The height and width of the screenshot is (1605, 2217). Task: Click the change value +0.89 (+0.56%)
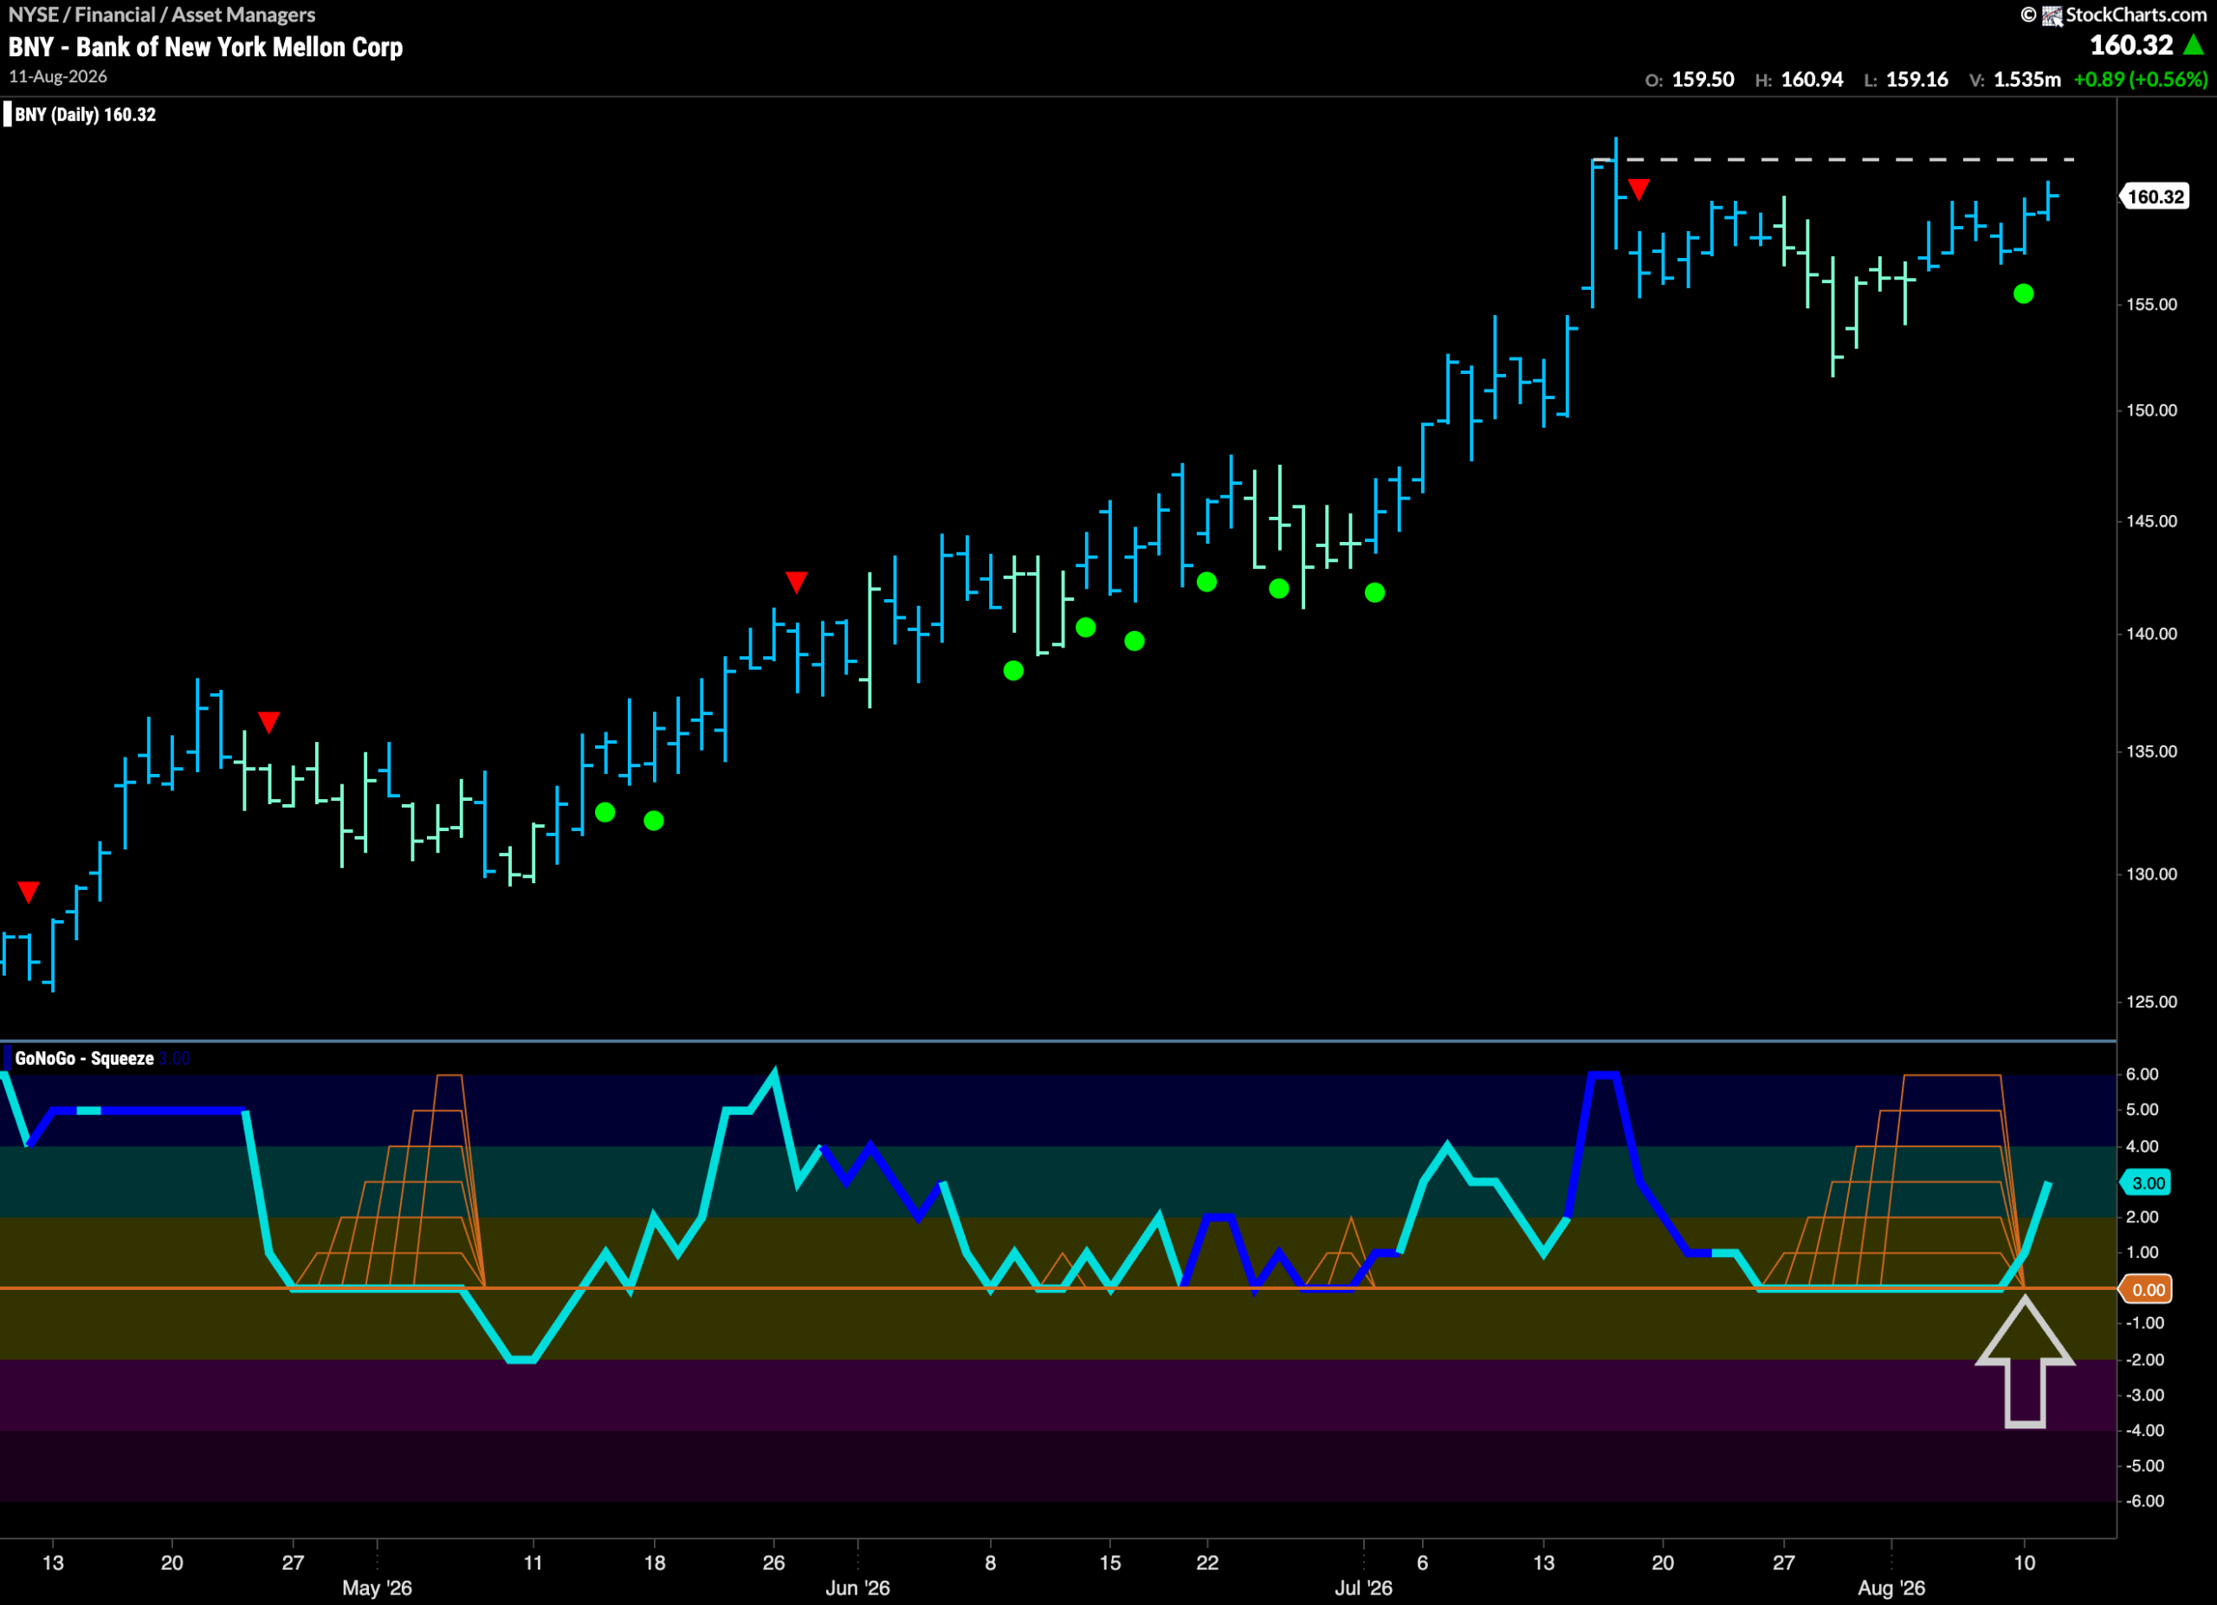click(x=2141, y=79)
